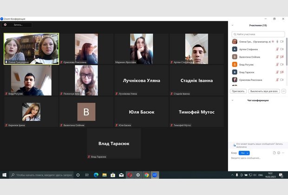Click the recording indicator labeled Запись

[x=18, y=25]
